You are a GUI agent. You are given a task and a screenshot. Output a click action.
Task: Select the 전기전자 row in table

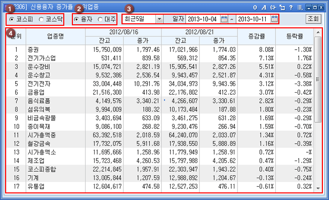pos(159,84)
